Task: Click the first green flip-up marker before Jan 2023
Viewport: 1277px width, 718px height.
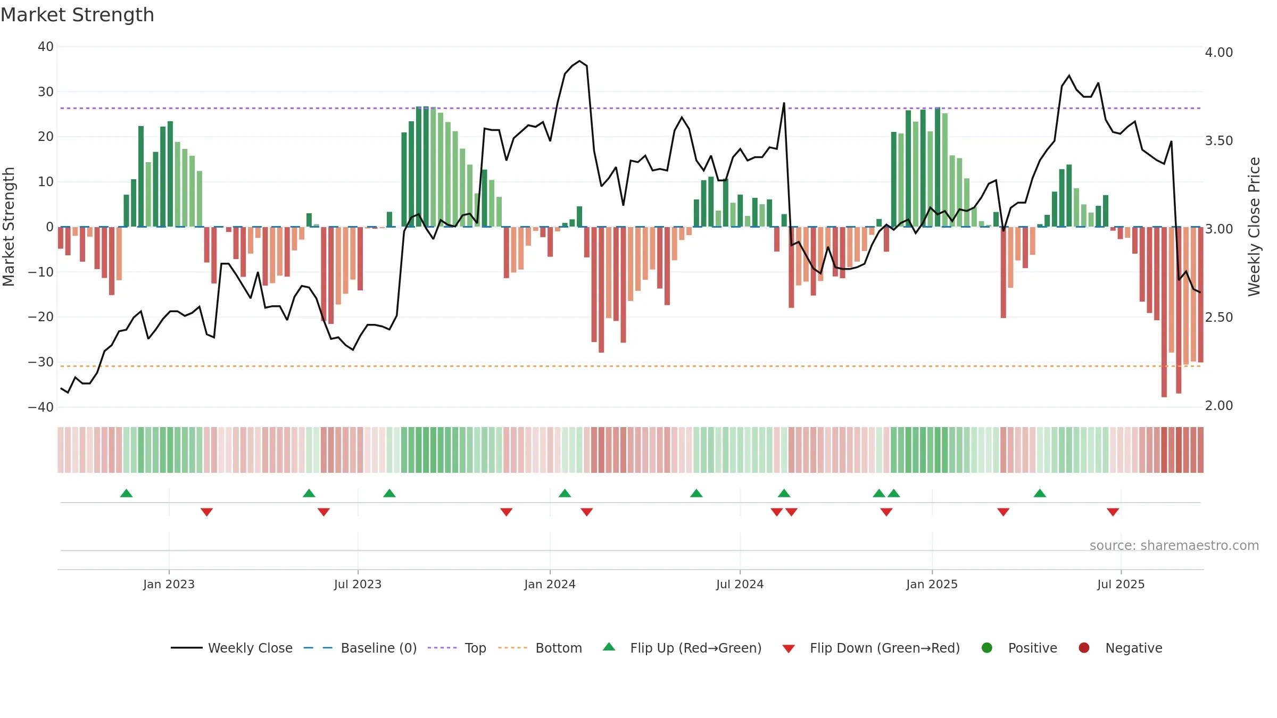Action: (x=126, y=493)
